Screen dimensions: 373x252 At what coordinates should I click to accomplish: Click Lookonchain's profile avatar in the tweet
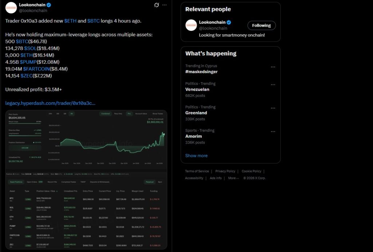tap(11, 8)
